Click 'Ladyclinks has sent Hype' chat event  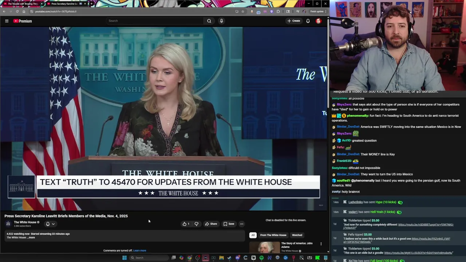tap(372, 202)
